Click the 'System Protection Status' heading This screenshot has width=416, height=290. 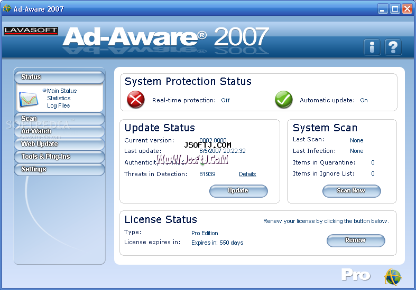pyautogui.click(x=188, y=81)
